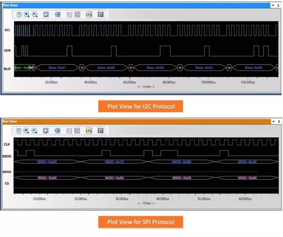This screenshot has height=237, width=283.
Task: Click the Plot View for I2C Protocol label
Action: (141, 106)
